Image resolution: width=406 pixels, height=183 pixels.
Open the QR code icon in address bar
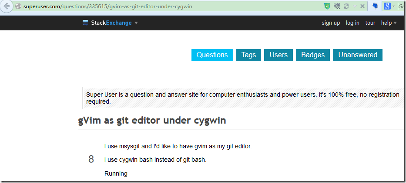[337, 6]
